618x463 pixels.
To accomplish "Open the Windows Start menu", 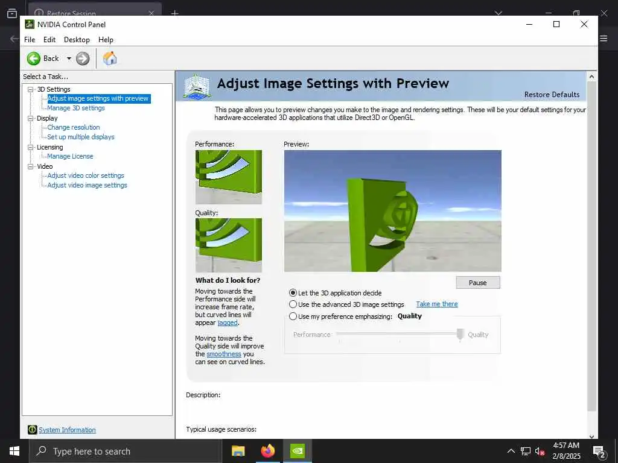I will 14,451.
